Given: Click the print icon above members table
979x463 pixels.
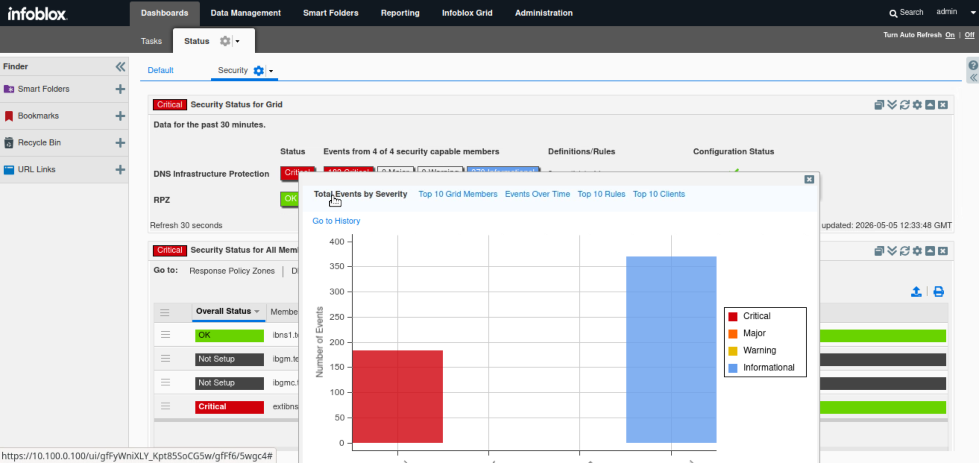Looking at the screenshot, I should [x=938, y=292].
